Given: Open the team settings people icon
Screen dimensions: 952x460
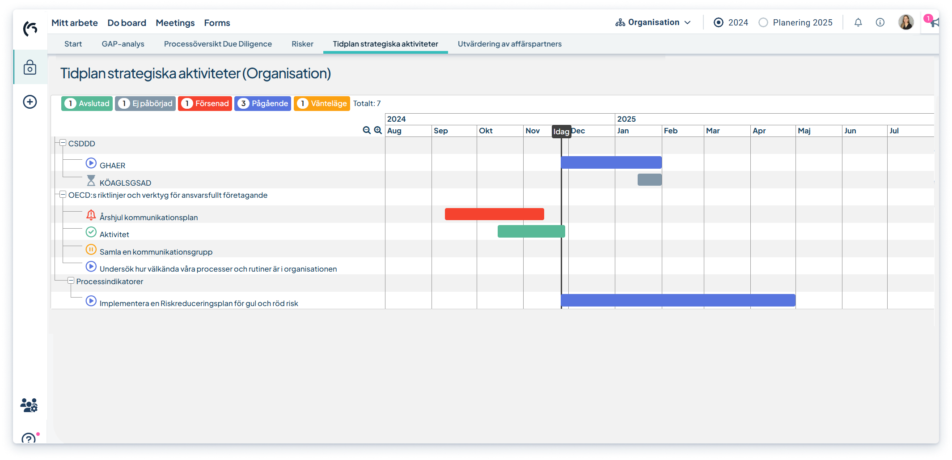Looking at the screenshot, I should click(x=29, y=405).
